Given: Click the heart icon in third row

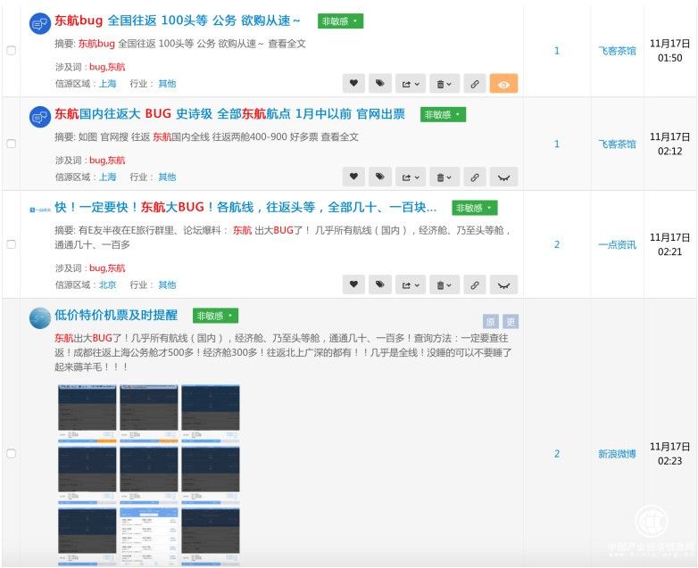Looking at the screenshot, I should point(354,284).
